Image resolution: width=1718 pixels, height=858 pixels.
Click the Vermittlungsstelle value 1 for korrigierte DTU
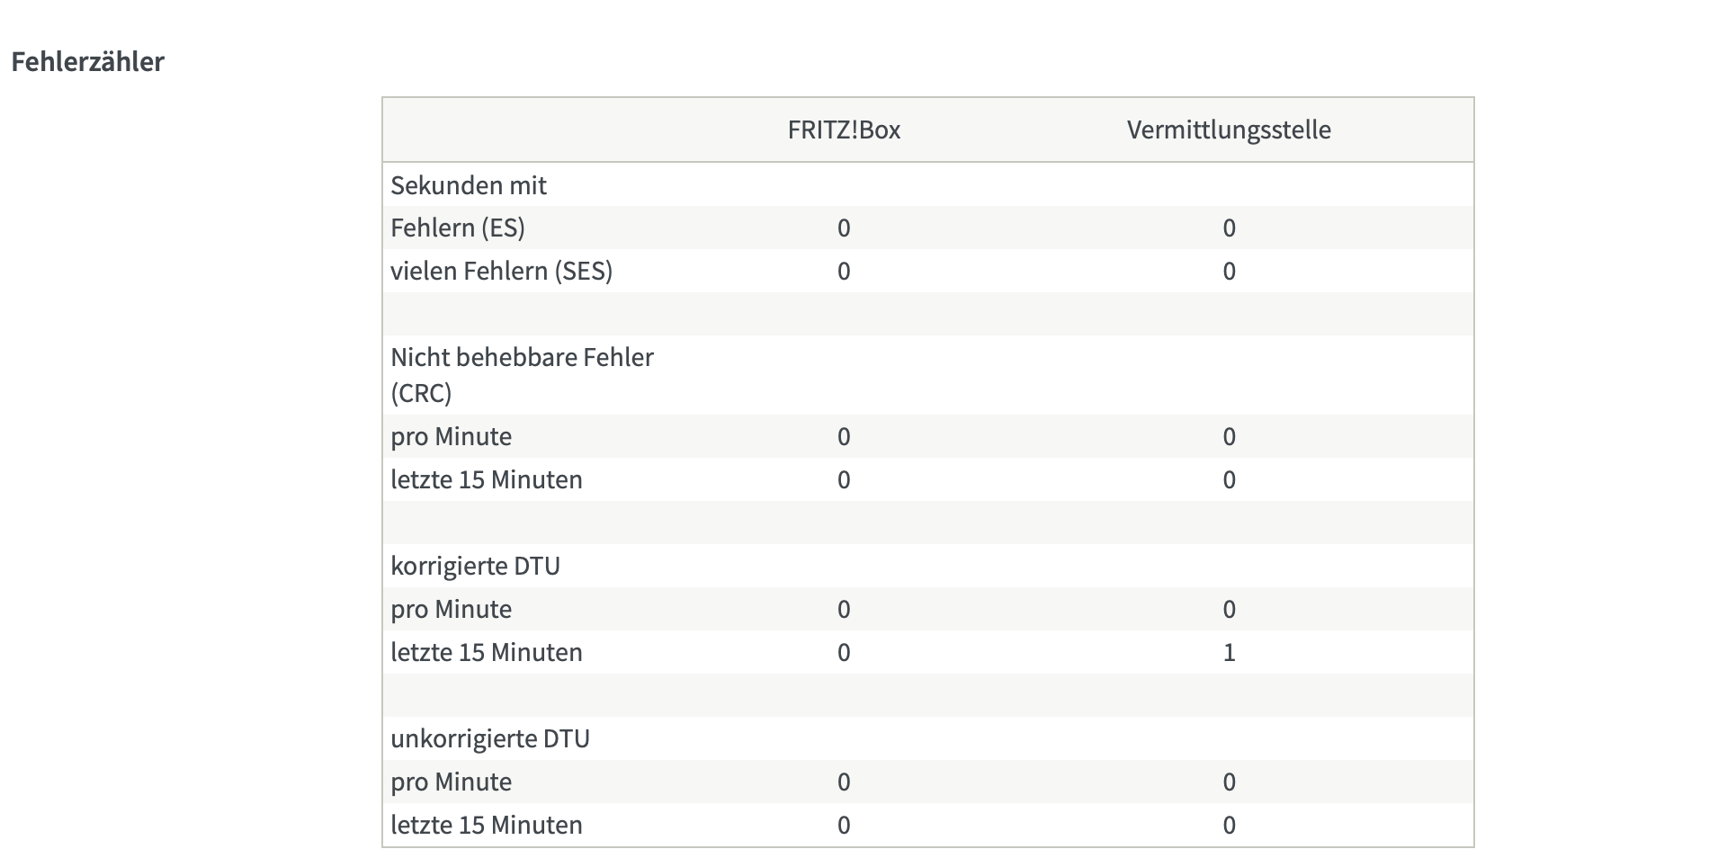(1229, 652)
